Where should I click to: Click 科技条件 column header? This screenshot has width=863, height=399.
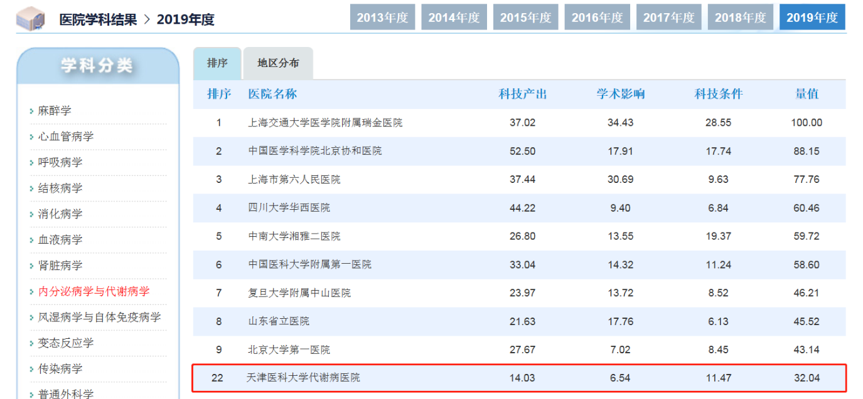click(x=719, y=94)
